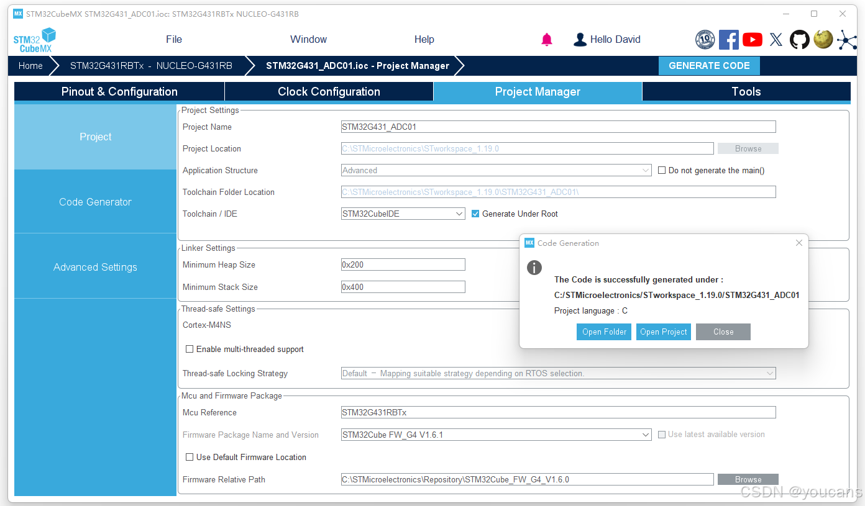Click the Minimum Heap Size field
Image resolution: width=865 pixels, height=506 pixels.
[x=403, y=264]
